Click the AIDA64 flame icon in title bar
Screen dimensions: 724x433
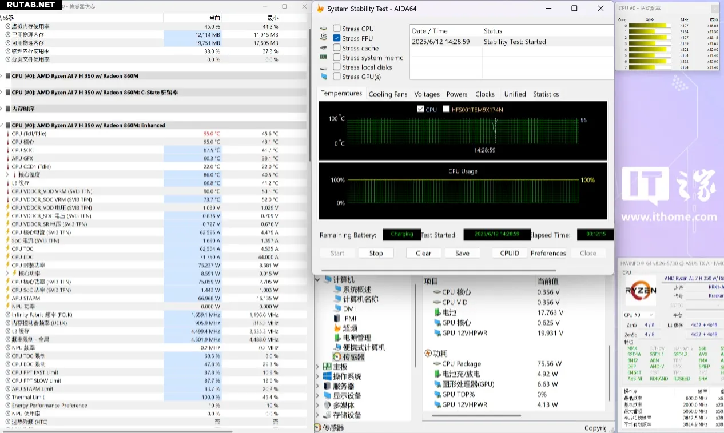point(320,9)
